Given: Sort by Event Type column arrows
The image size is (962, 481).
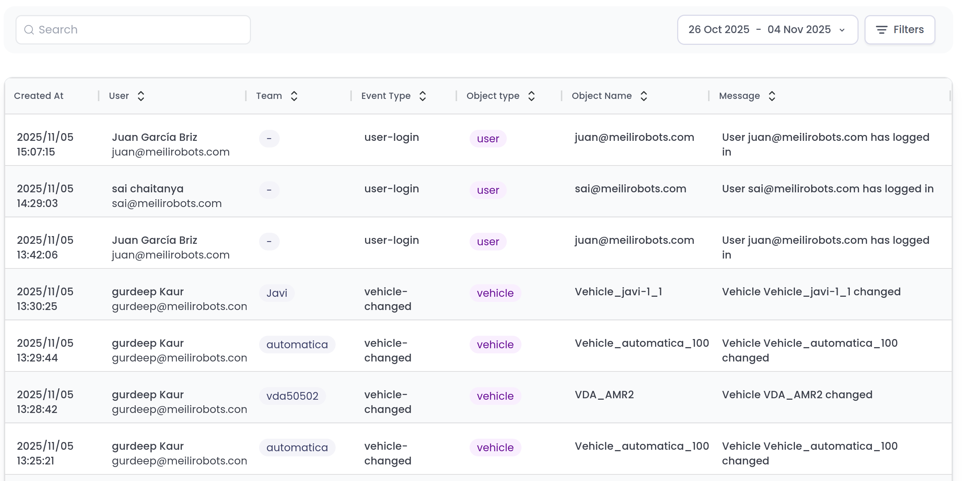Looking at the screenshot, I should pyautogui.click(x=422, y=96).
